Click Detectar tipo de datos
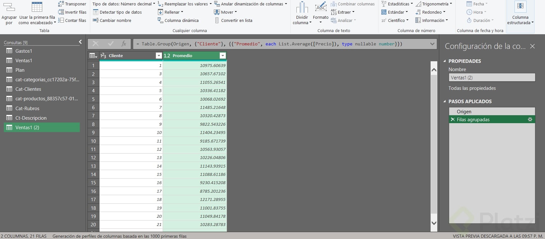The height and width of the screenshot is (239, 545). pyautogui.click(x=117, y=12)
